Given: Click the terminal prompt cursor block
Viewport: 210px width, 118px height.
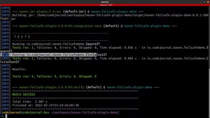Looking at the screenshot, I should coord(6,116).
